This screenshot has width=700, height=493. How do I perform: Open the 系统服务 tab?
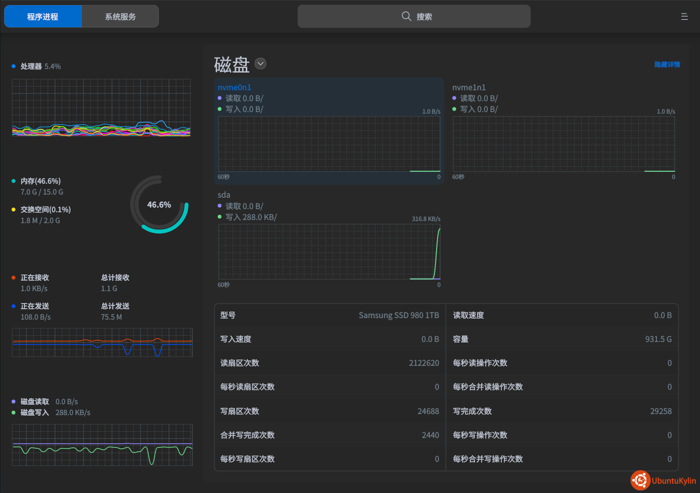point(120,17)
